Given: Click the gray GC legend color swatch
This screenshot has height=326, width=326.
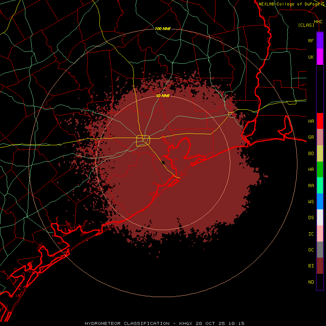Looking at the screenshot, I should click(x=320, y=250).
